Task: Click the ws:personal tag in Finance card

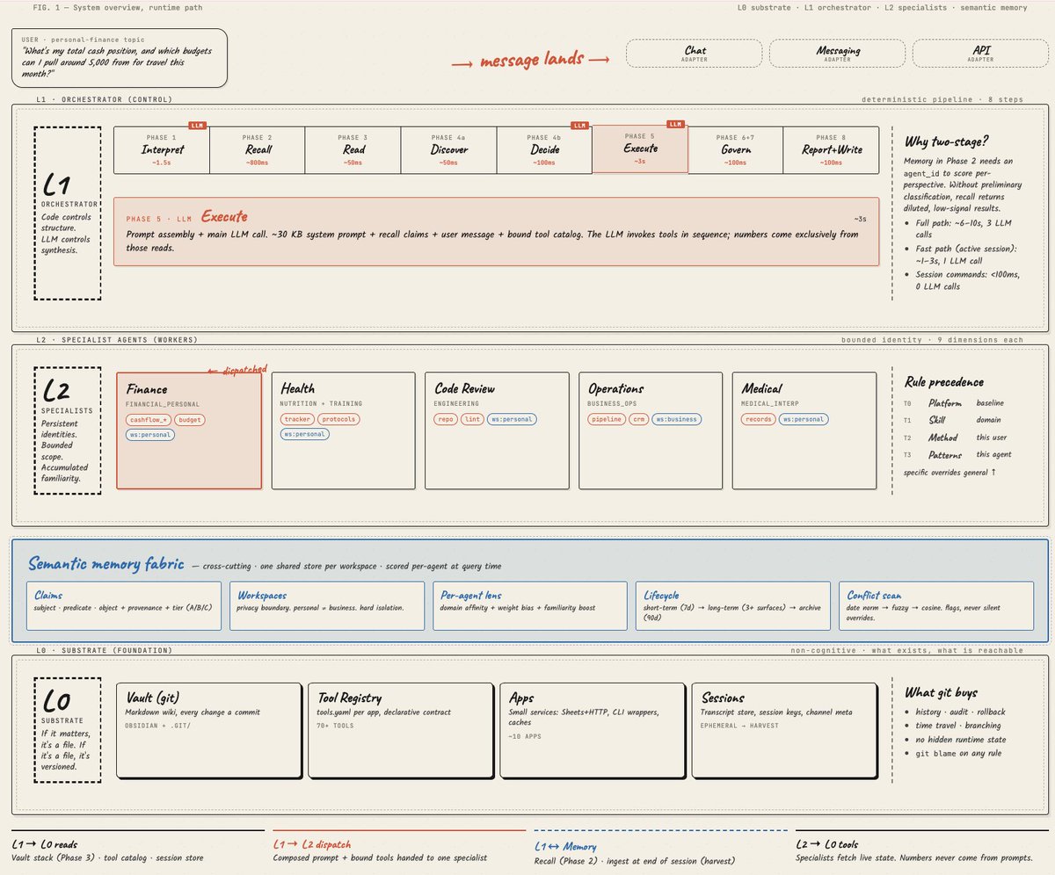Action: point(150,434)
